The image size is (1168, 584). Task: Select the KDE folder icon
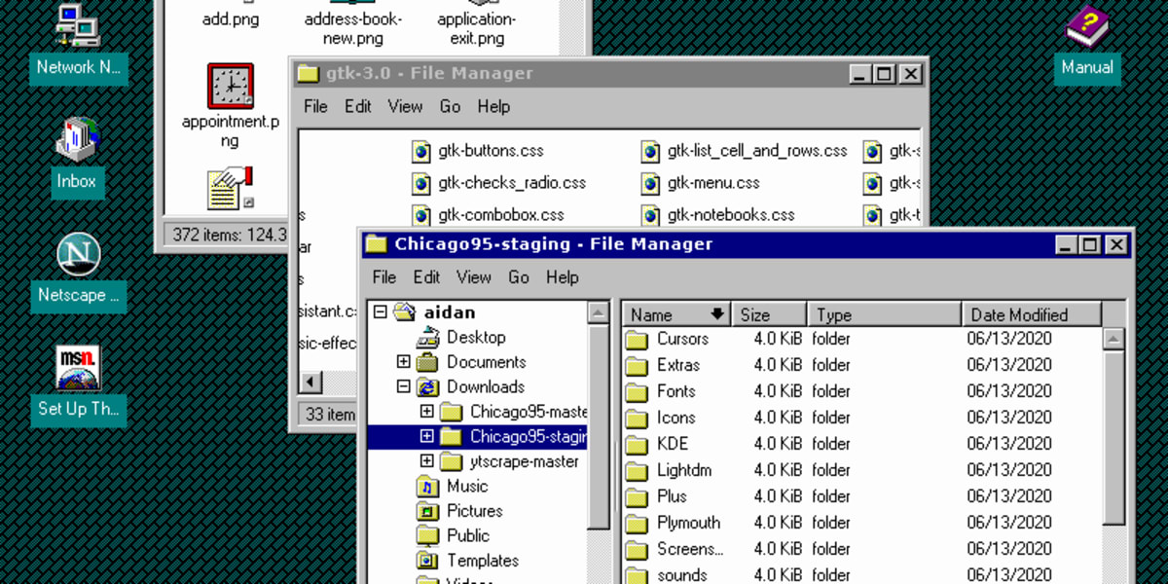tap(637, 445)
